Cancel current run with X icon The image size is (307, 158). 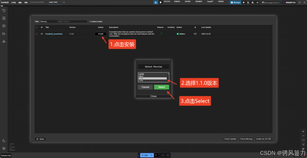(x=163, y=155)
